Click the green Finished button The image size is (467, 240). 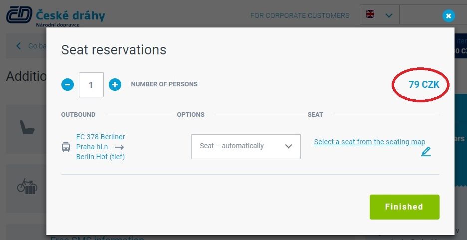pyautogui.click(x=405, y=207)
